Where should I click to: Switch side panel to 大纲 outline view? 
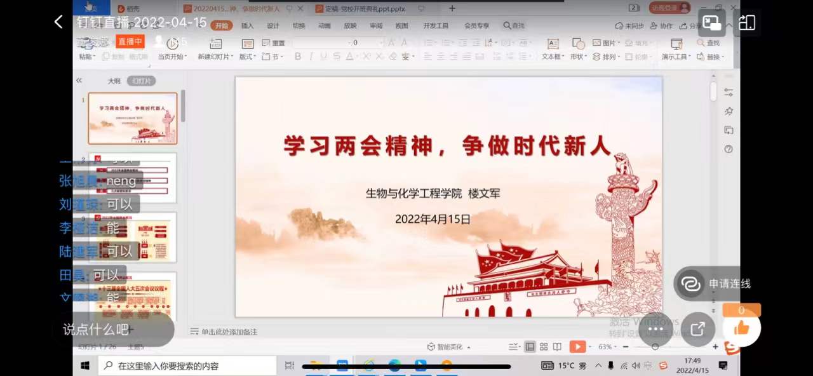click(x=114, y=81)
